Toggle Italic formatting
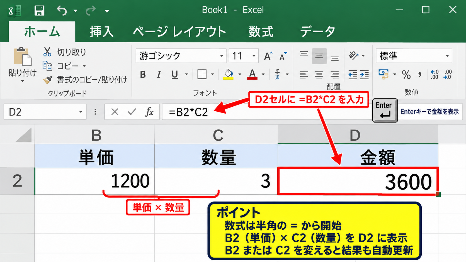The width and height of the screenshot is (466, 262). [159, 74]
